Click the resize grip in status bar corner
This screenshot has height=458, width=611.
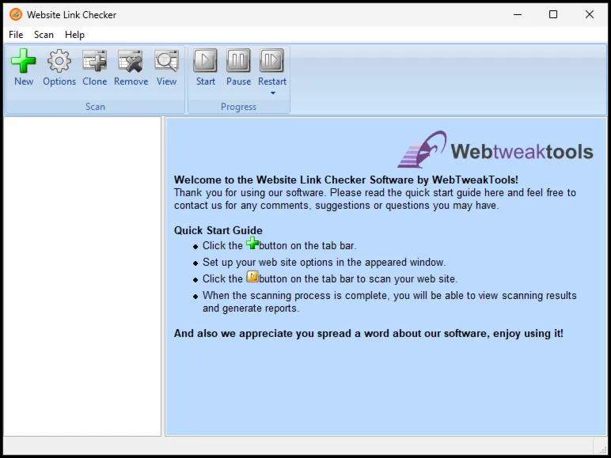(603, 450)
